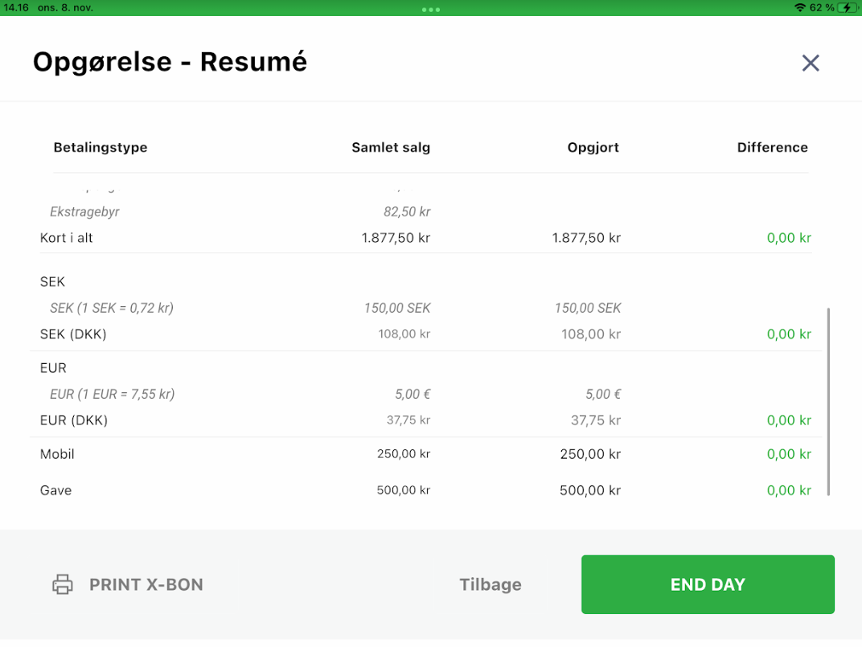Click the list's vertical scrollbar
This screenshot has width=862, height=647.
828,402
